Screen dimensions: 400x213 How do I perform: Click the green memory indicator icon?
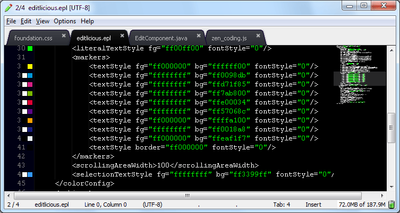pyautogui.click(x=391, y=205)
